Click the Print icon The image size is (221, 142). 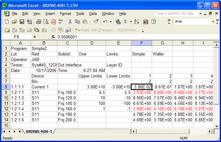tap(38, 22)
